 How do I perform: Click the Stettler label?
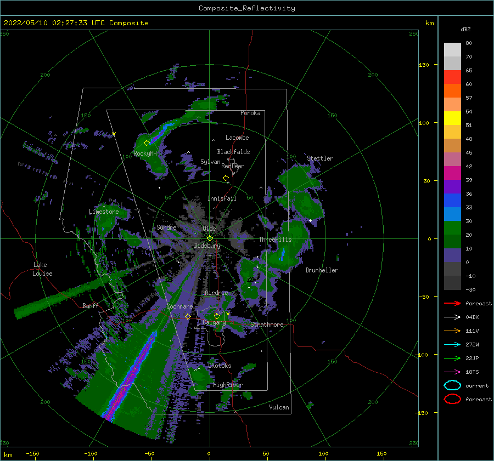coord(320,158)
